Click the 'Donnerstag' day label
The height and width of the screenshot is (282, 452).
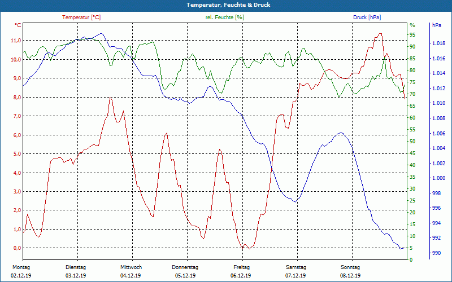tap(185, 267)
